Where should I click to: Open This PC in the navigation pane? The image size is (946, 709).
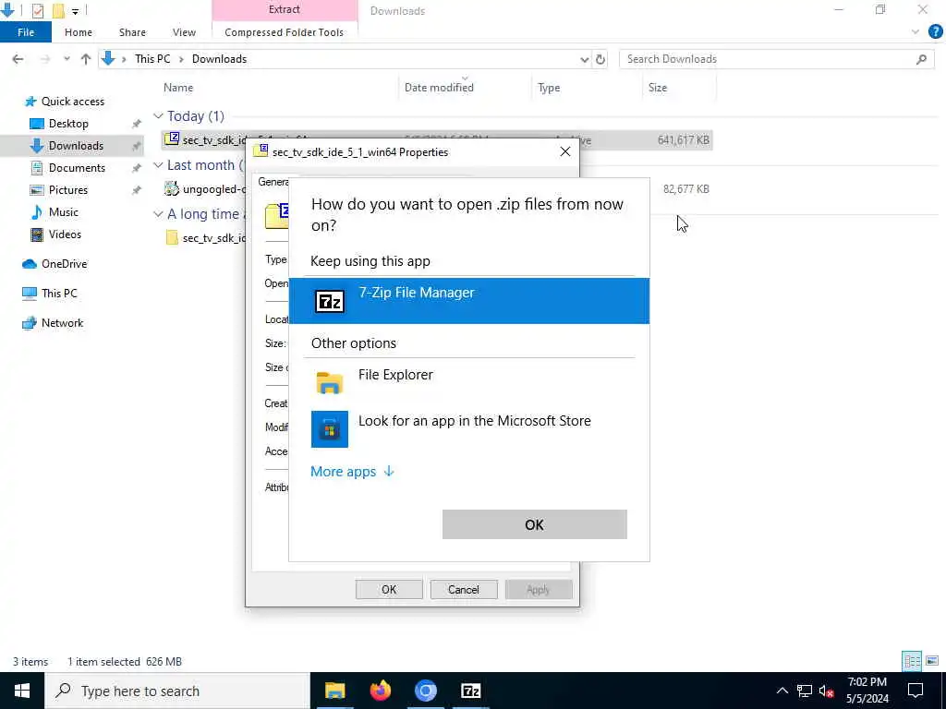[x=58, y=293]
